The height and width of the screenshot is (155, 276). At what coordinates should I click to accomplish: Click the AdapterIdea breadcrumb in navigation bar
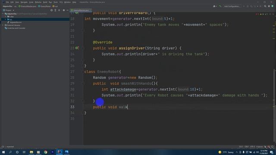7,6
